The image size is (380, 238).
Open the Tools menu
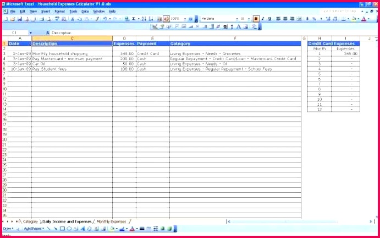click(73, 12)
